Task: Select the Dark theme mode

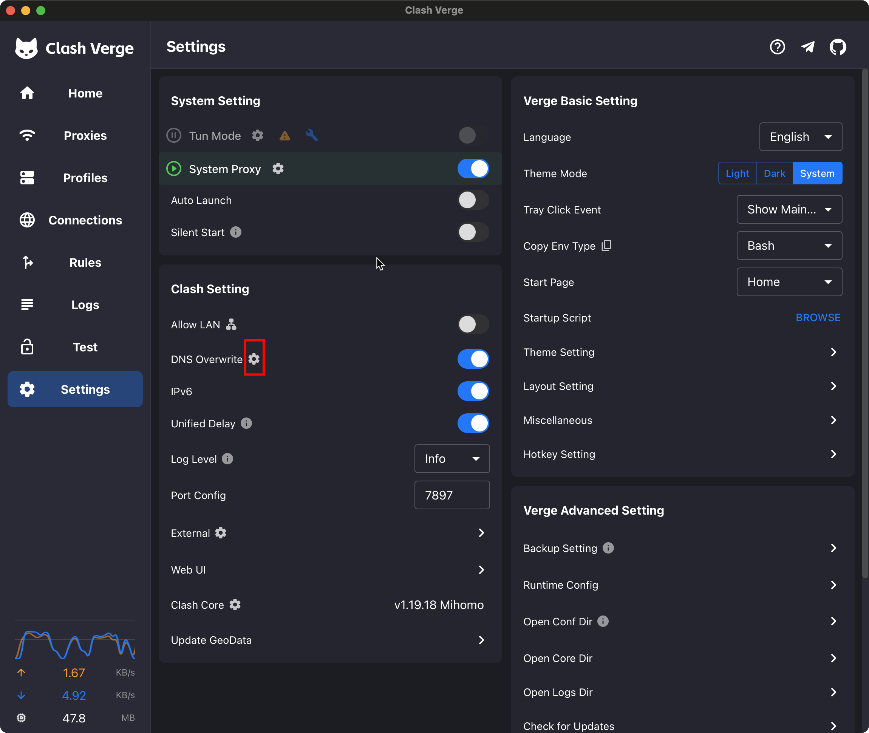Action: (x=774, y=173)
